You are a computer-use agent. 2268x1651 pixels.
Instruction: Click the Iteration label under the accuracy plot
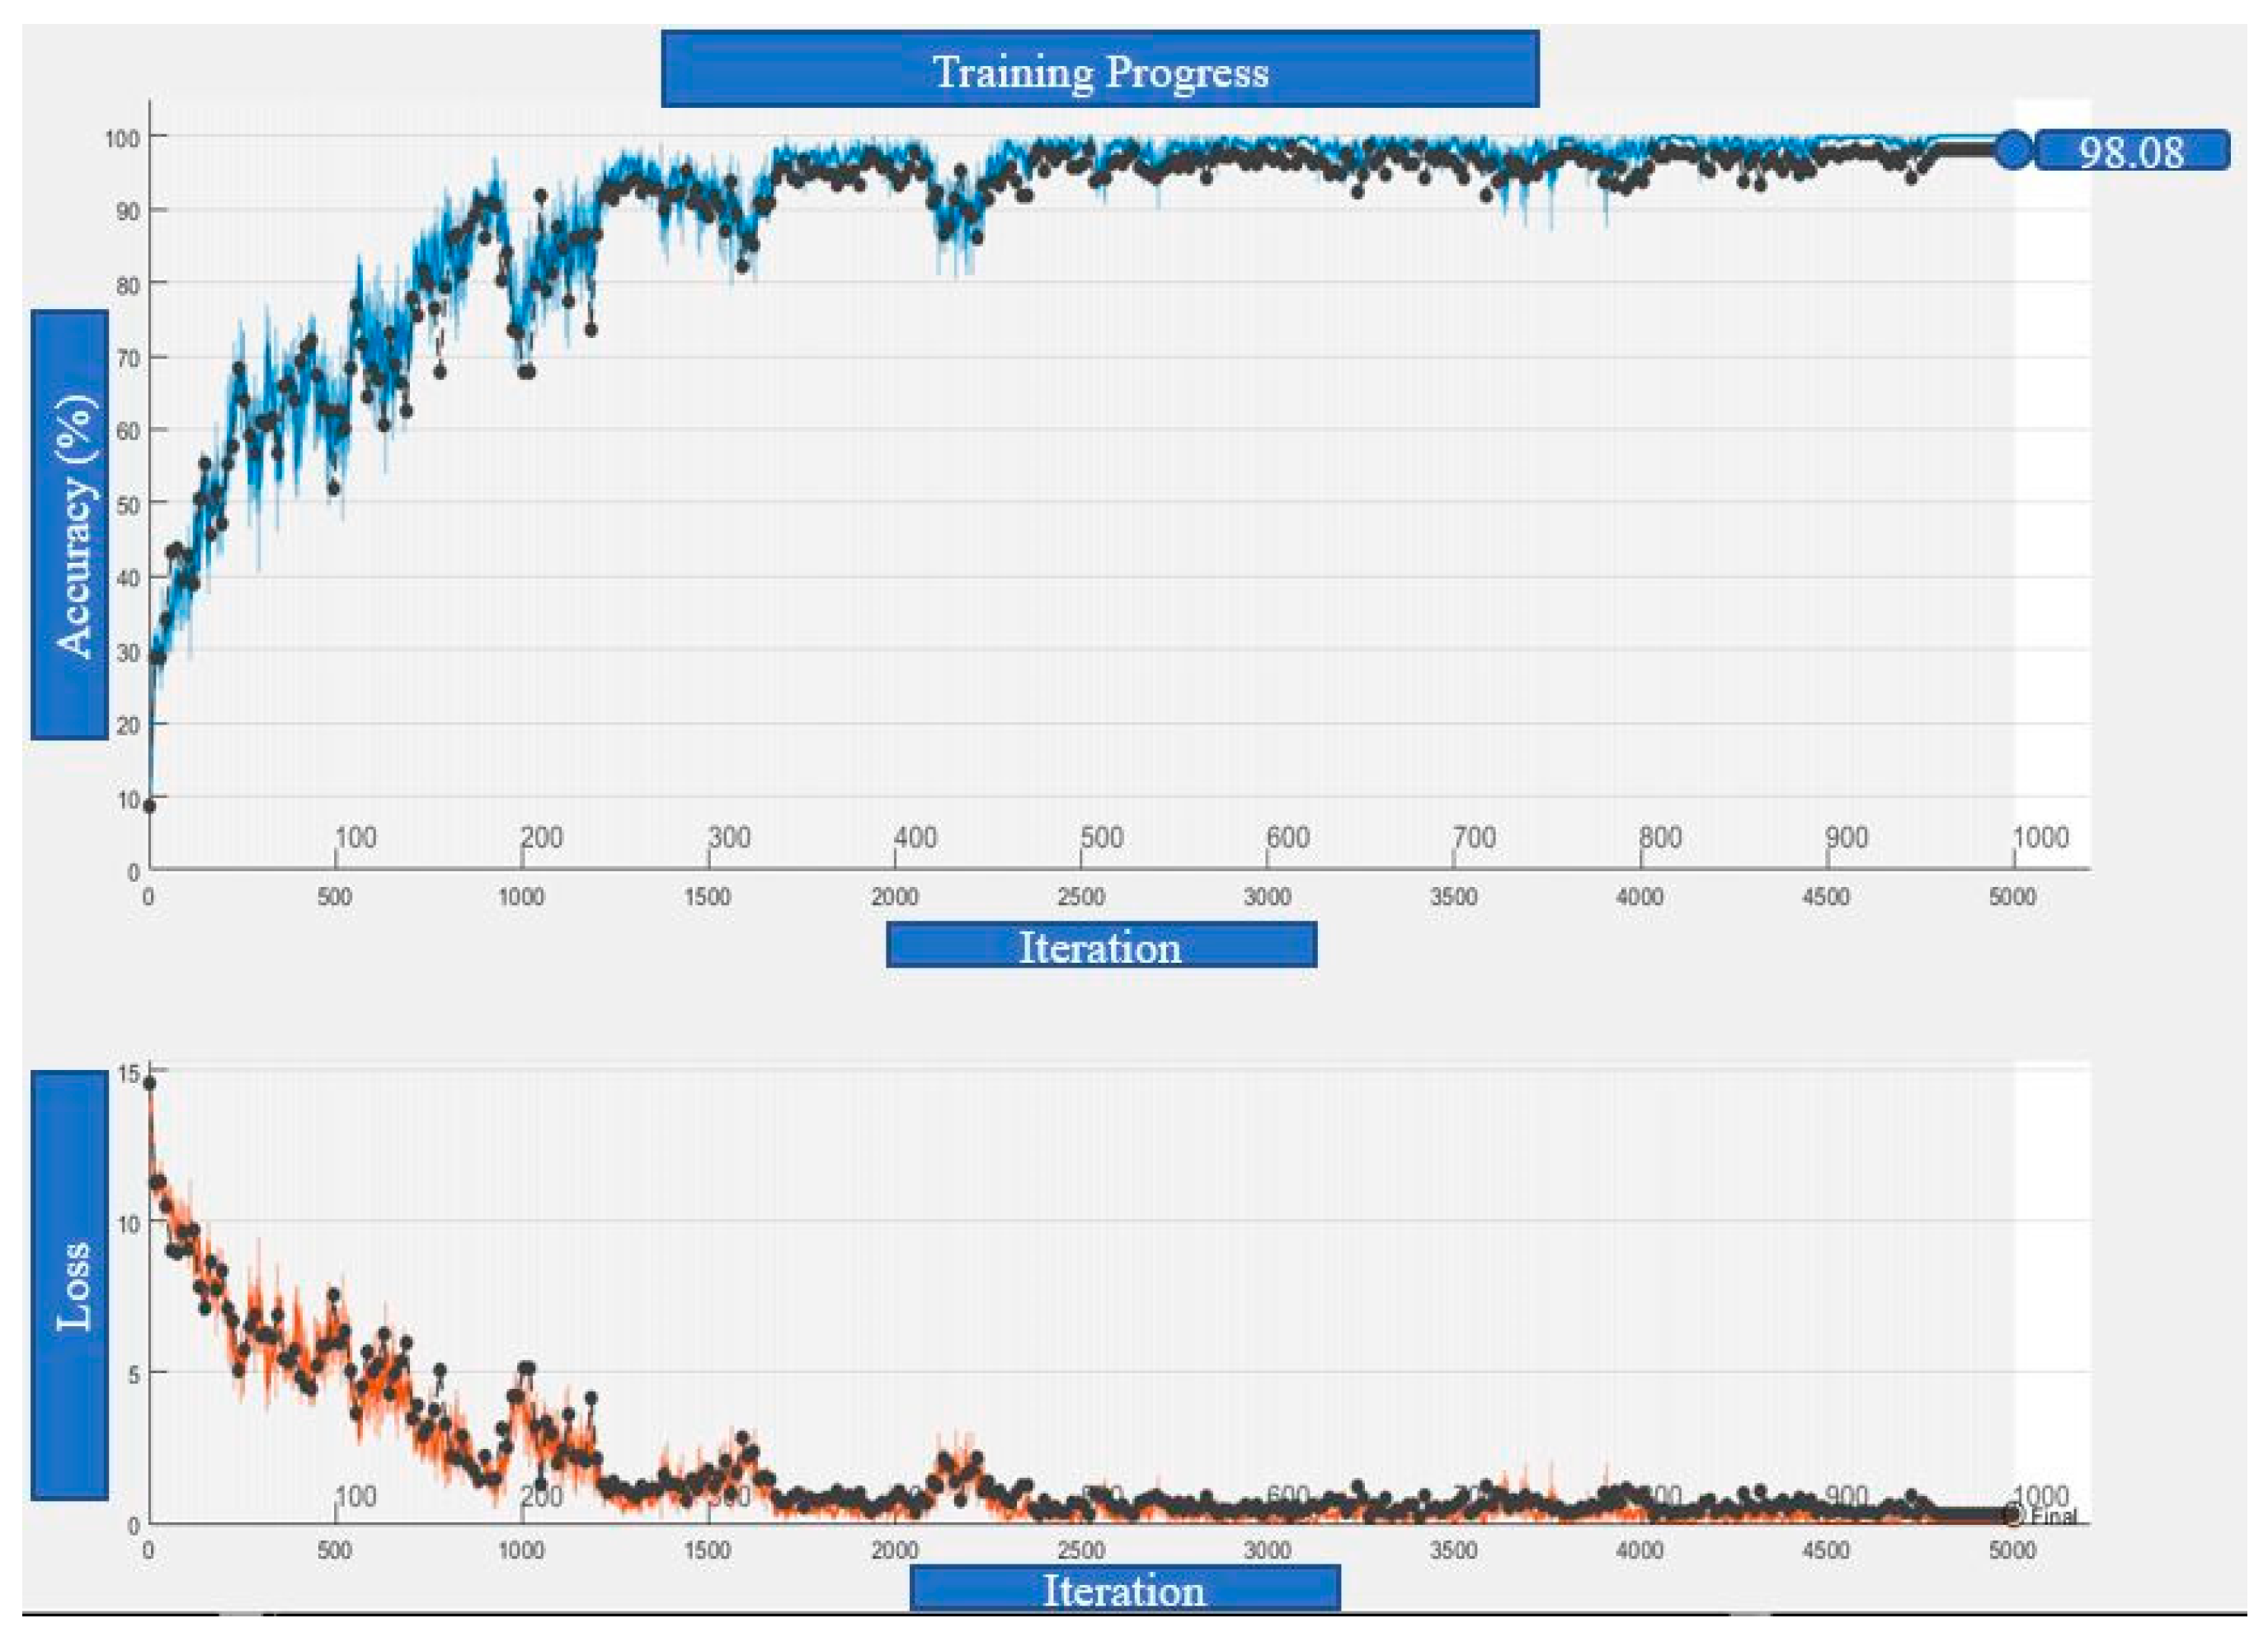[1100, 945]
